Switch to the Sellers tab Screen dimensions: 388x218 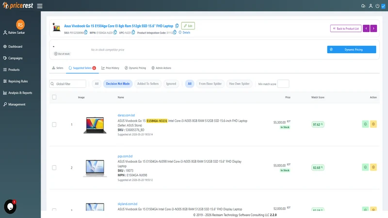[58, 68]
